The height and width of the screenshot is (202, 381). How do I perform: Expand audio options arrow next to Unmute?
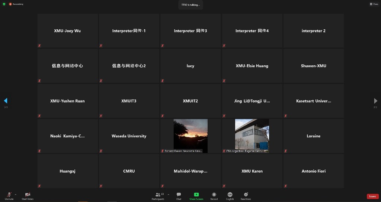(x=15, y=194)
